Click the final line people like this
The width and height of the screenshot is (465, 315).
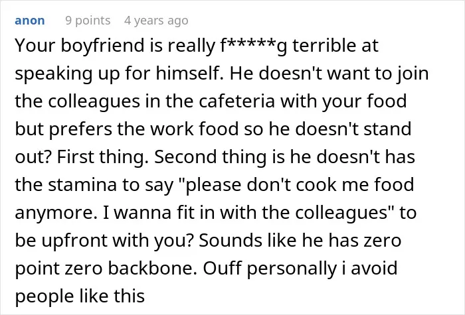(x=80, y=297)
